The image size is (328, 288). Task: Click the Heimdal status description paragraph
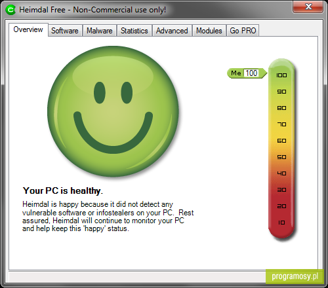(x=108, y=217)
